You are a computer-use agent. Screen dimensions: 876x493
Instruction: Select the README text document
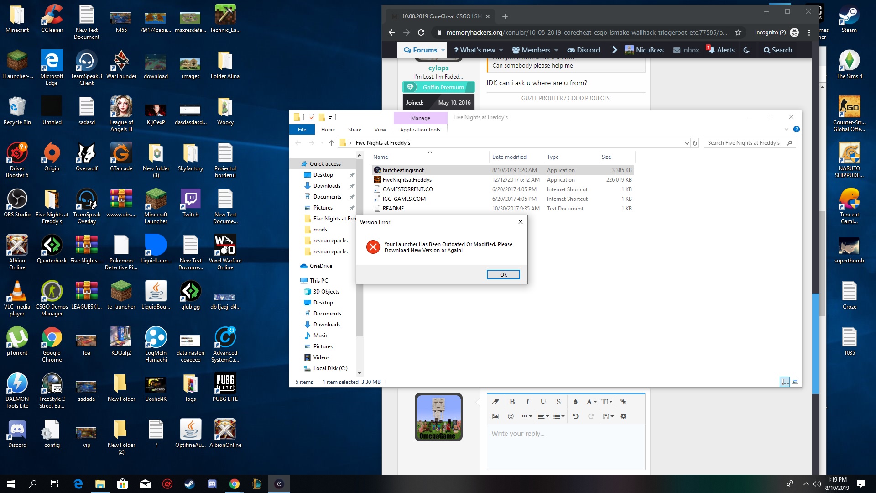[x=502, y=209]
